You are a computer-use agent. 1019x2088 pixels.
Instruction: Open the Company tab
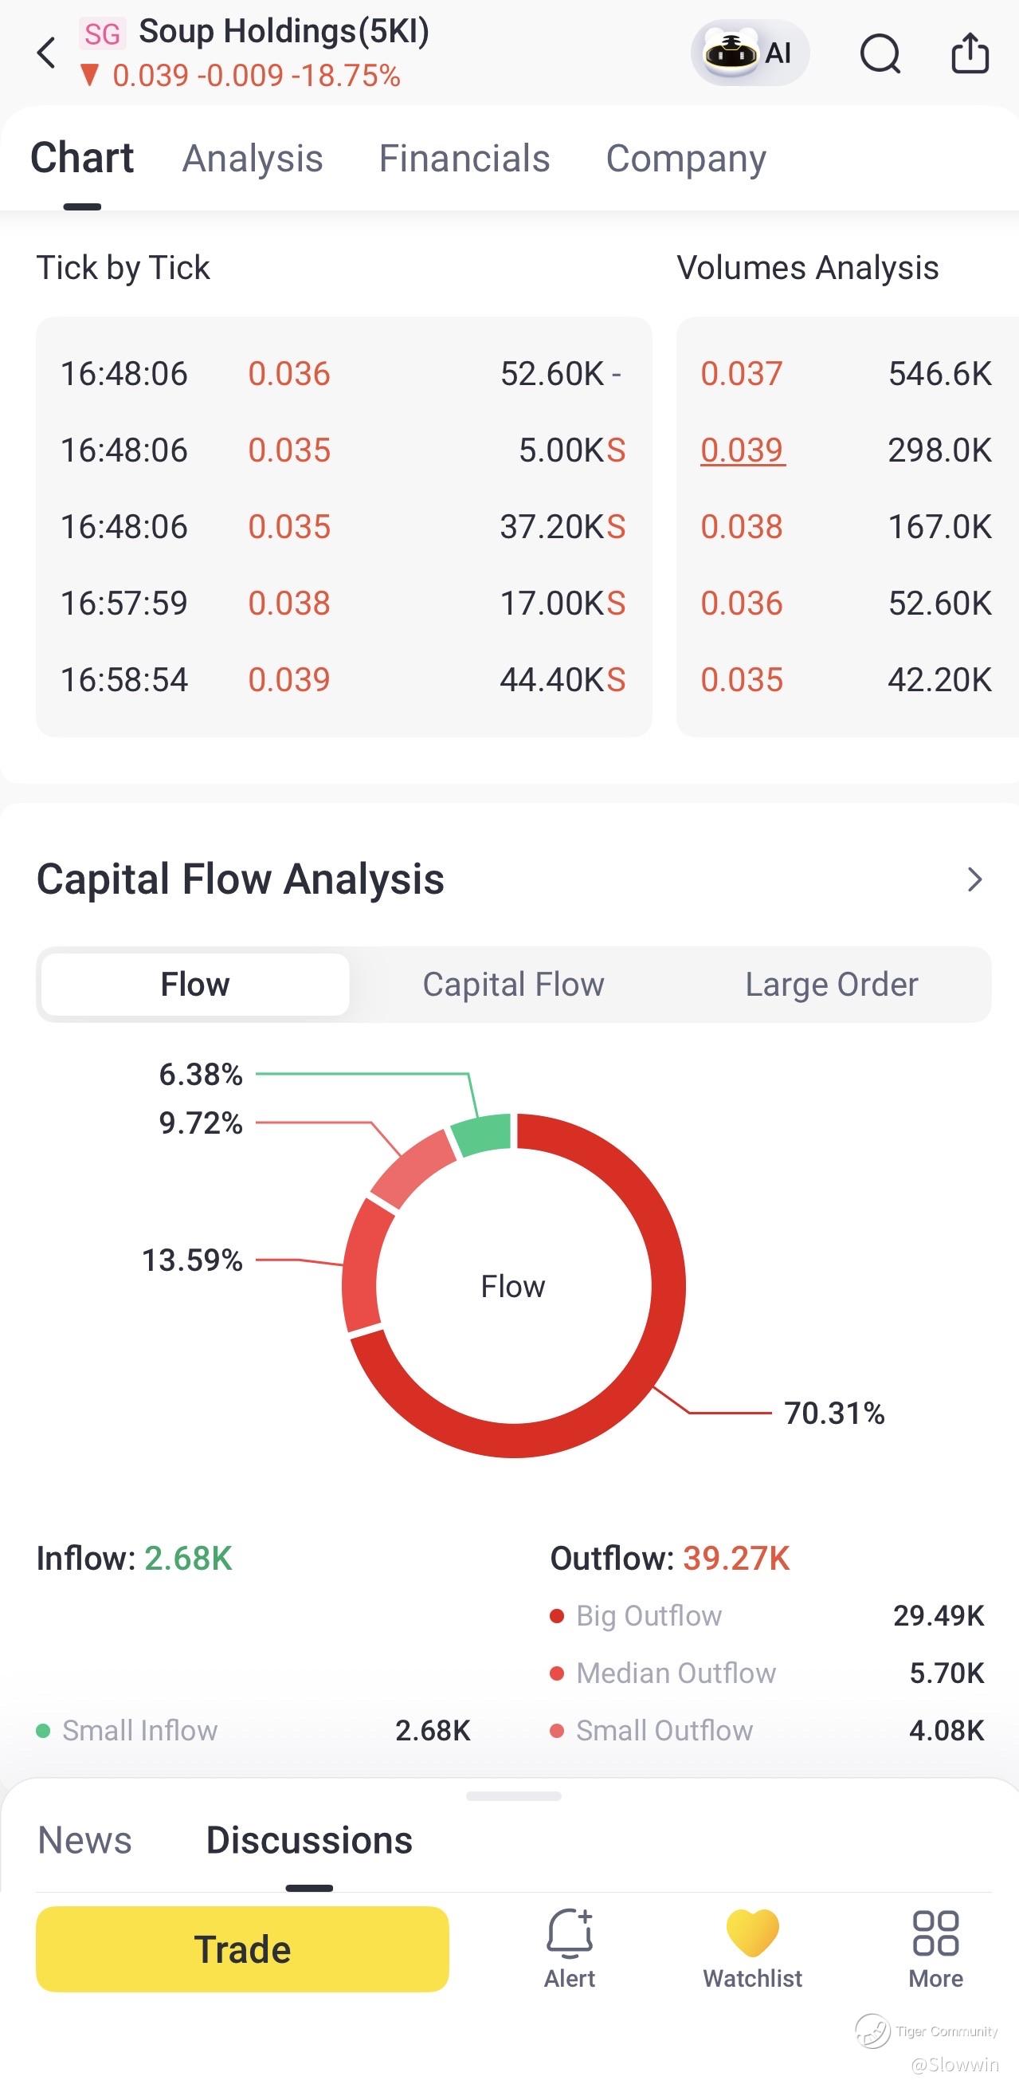coord(686,158)
